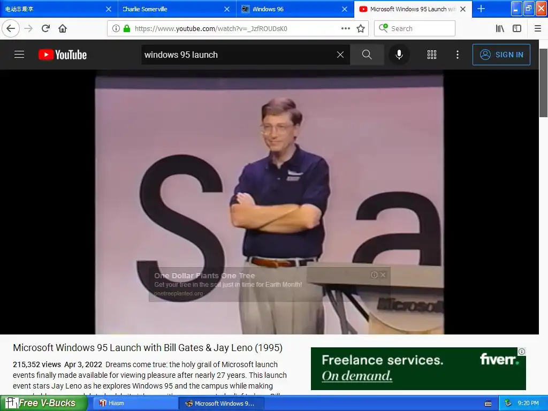Image resolution: width=548 pixels, height=411 pixels.
Task: Click the 9:20 PM taskbar clock
Action: (528, 403)
